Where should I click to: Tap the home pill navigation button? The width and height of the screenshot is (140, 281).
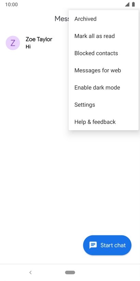point(70,272)
